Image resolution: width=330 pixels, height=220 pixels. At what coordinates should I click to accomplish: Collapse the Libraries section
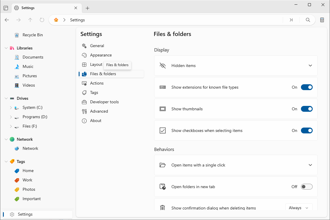click(x=6, y=48)
